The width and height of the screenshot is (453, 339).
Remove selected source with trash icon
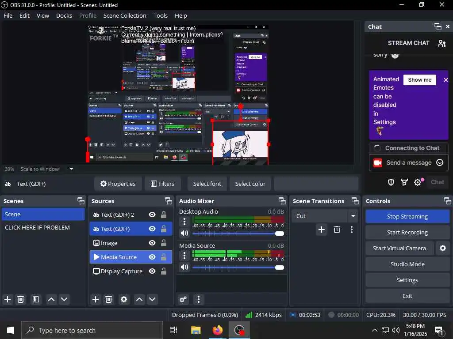[x=109, y=299]
